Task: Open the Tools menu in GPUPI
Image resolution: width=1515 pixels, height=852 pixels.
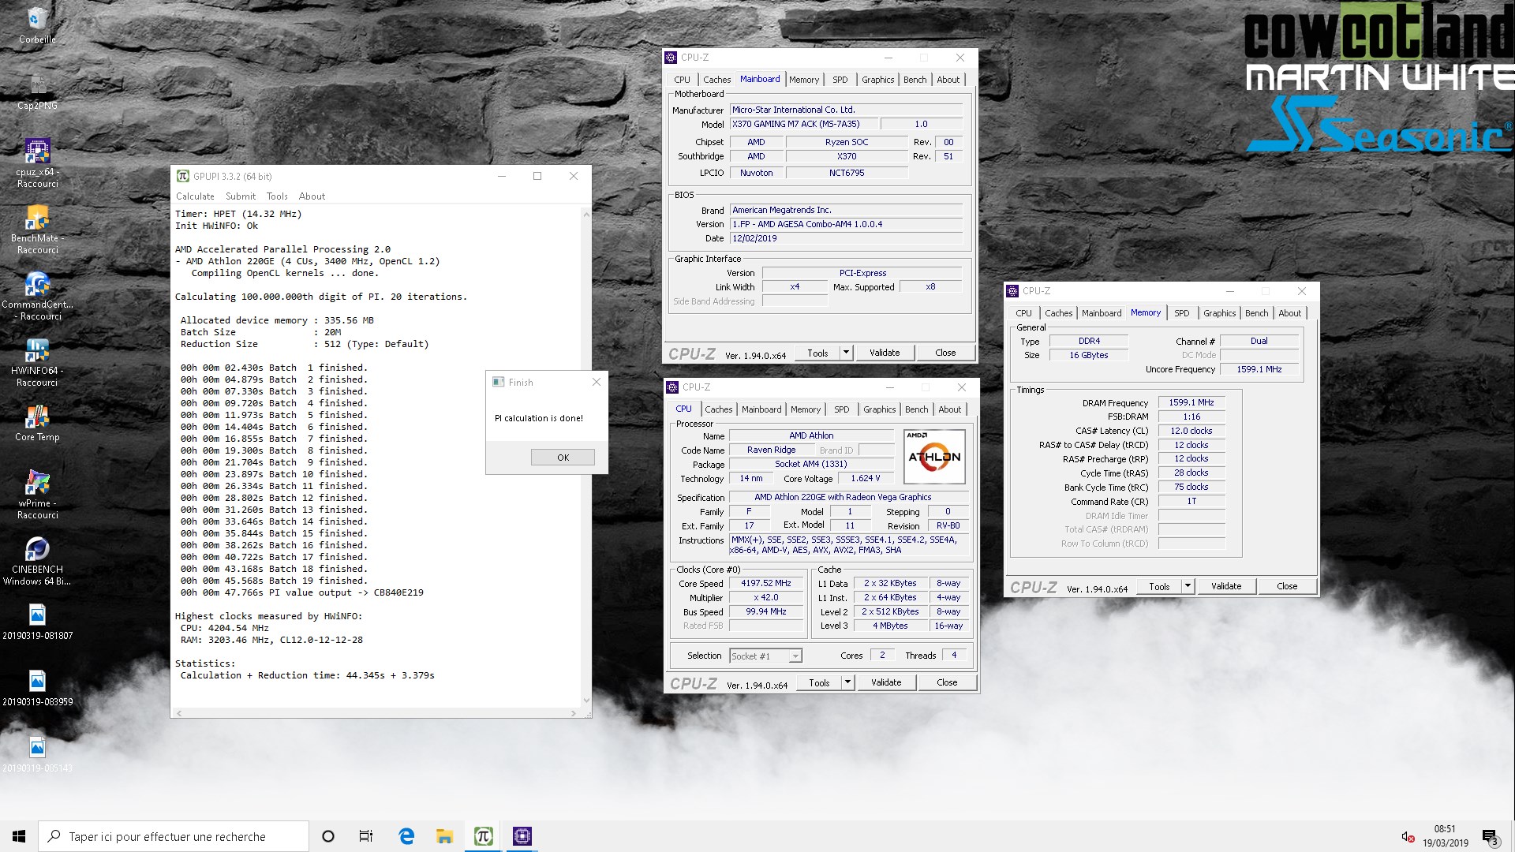Action: click(x=277, y=196)
